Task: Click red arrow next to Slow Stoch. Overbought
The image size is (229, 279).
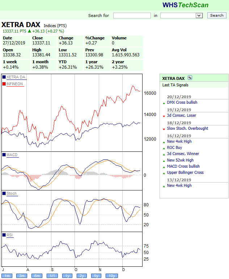Action: 164,129
